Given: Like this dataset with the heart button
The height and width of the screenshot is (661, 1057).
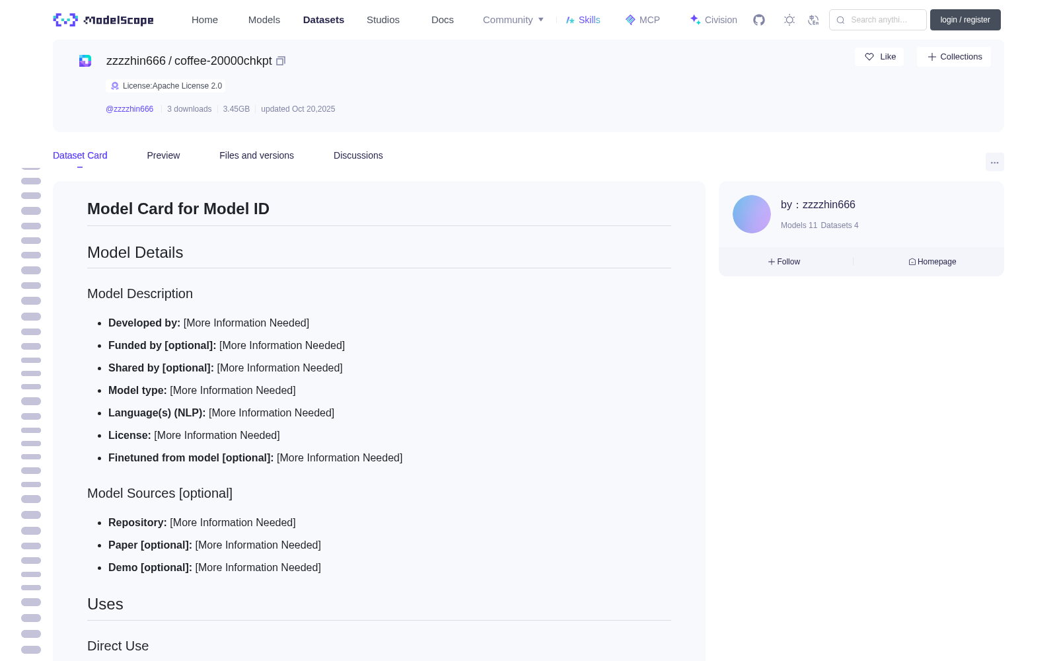Looking at the screenshot, I should point(879,57).
